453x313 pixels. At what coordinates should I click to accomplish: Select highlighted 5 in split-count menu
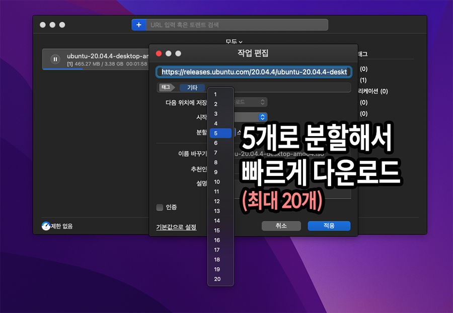(x=221, y=133)
